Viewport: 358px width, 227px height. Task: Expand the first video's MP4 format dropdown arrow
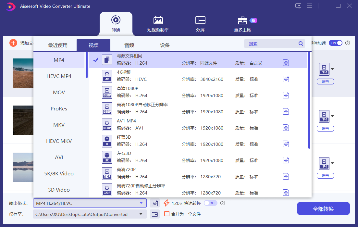pos(332,69)
